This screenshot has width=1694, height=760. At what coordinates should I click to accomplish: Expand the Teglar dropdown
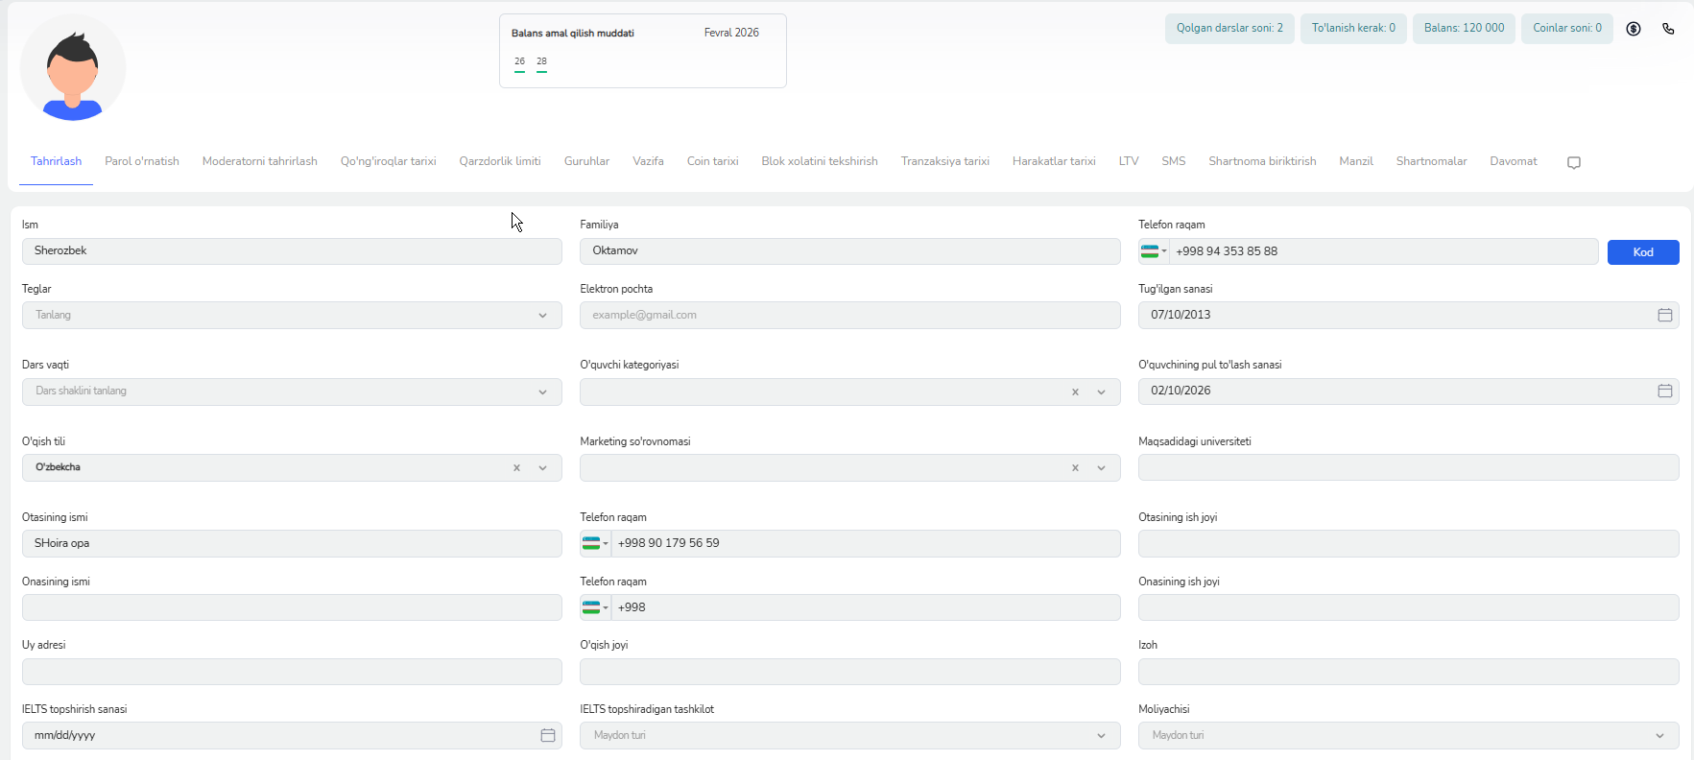542,316
